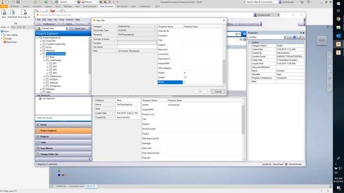Click the shopping cart icon in Inventor title bar
Viewport: 344px width, 193px height.
[x=302, y=2]
